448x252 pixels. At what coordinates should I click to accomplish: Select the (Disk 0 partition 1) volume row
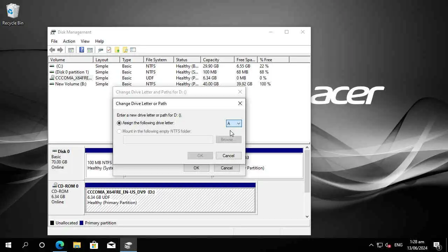[179, 72]
